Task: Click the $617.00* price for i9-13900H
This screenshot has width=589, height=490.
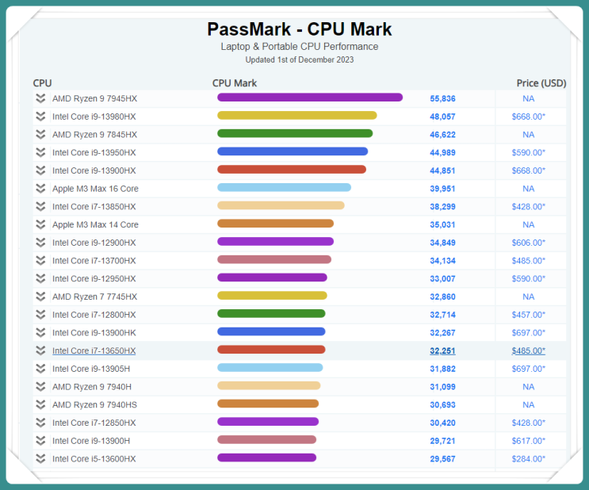Action: click(x=528, y=441)
